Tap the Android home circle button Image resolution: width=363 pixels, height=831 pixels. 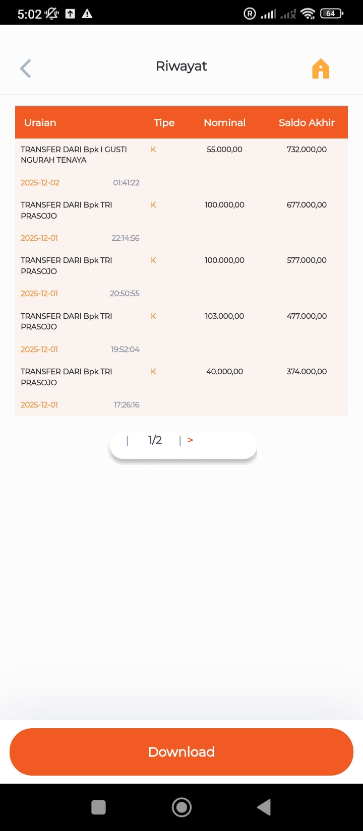181,807
